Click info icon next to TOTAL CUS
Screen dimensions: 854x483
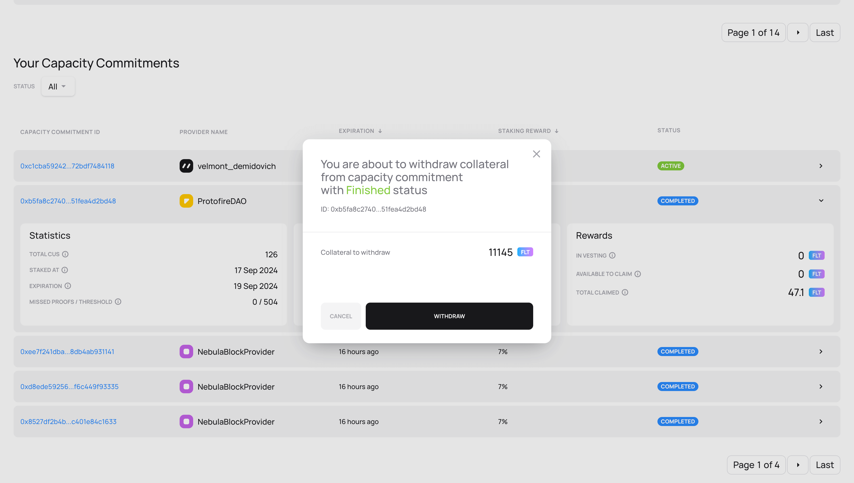(x=66, y=254)
